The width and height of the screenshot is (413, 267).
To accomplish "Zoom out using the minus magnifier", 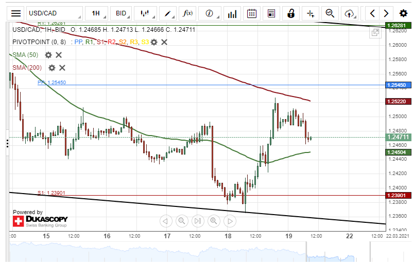I will [x=182, y=221].
